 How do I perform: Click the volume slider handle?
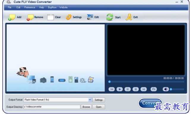(x=171, y=89)
